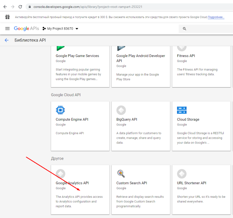Click the Google Play Game Services icon

coord(60,48)
